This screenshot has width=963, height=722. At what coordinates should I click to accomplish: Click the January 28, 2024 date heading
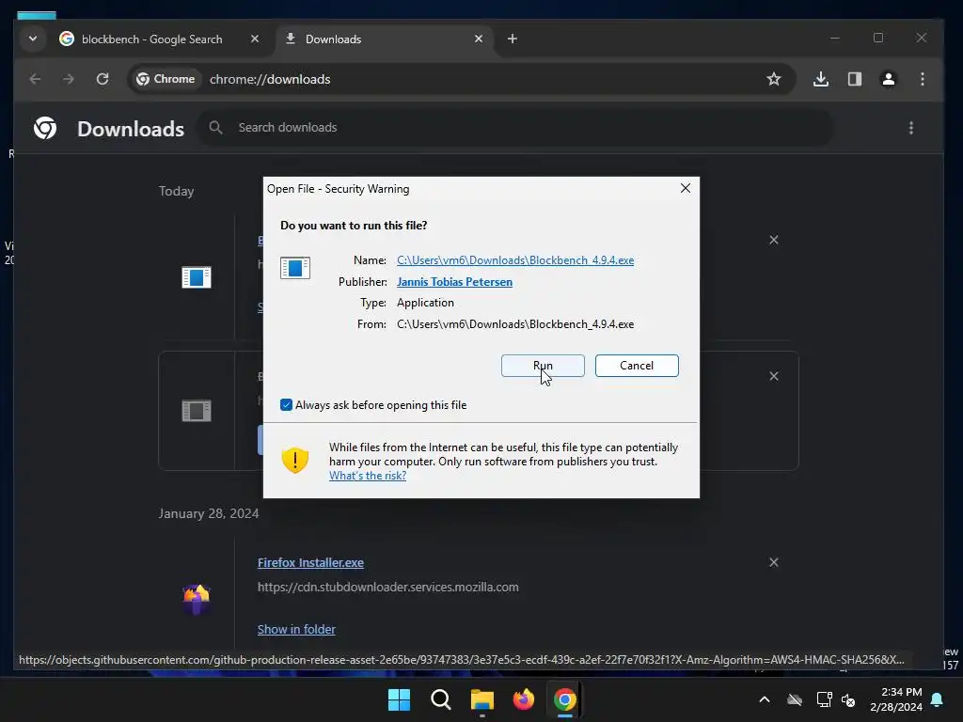209,513
